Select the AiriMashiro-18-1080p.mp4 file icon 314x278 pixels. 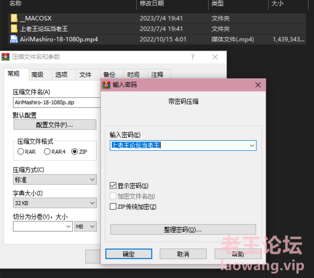click(14, 39)
